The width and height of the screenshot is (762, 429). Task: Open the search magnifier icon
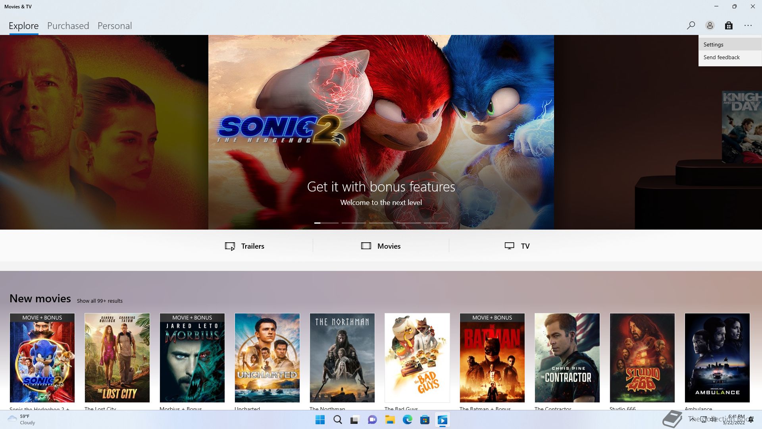click(x=691, y=25)
